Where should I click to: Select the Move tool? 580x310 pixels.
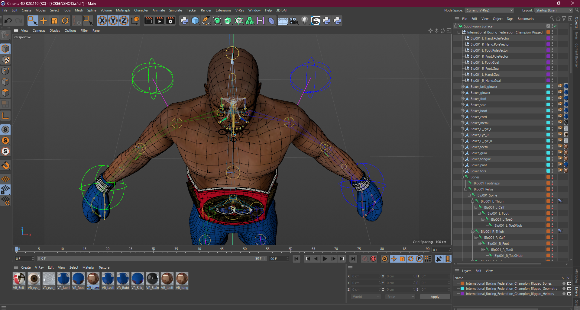(x=44, y=21)
